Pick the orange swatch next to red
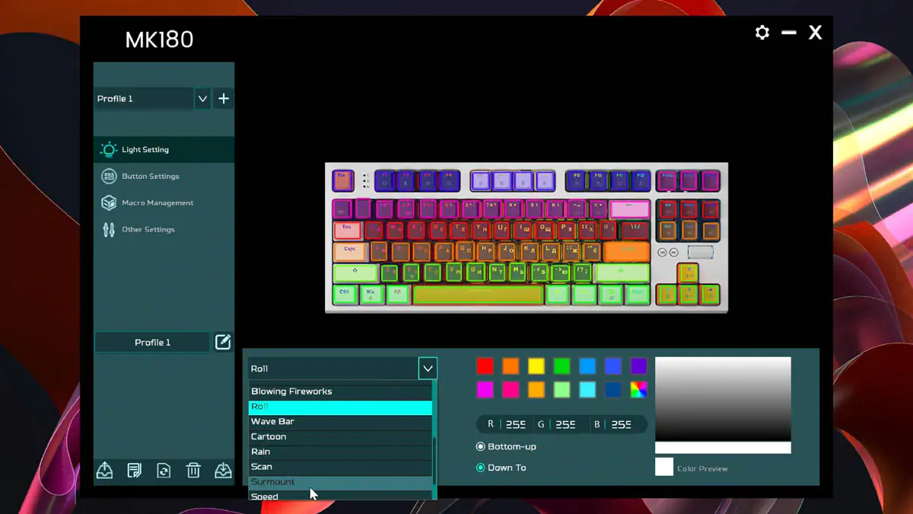The width and height of the screenshot is (913, 514). (511, 366)
